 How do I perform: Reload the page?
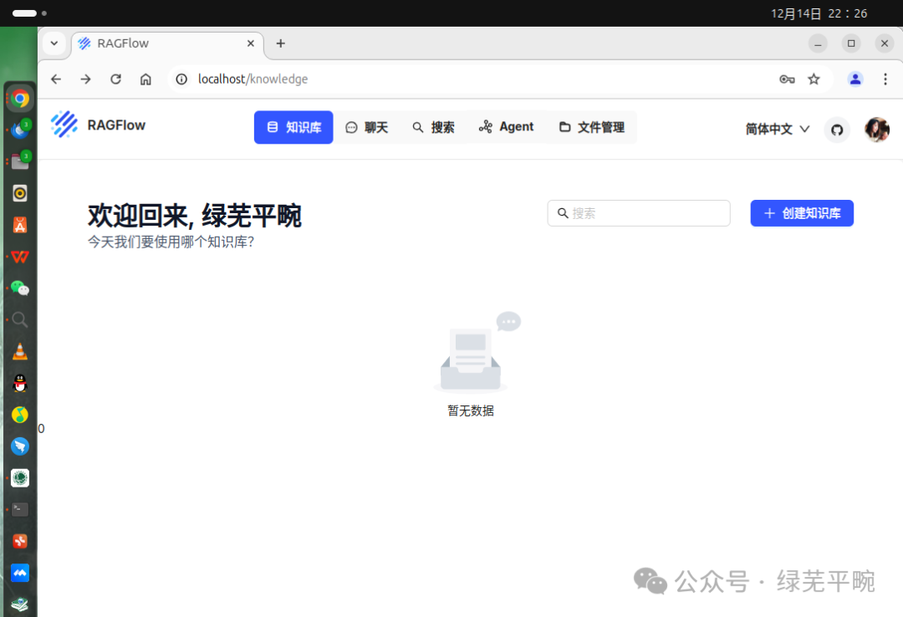click(115, 79)
